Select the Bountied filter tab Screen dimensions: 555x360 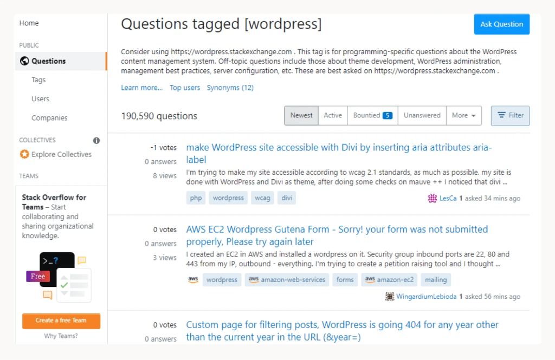point(372,115)
